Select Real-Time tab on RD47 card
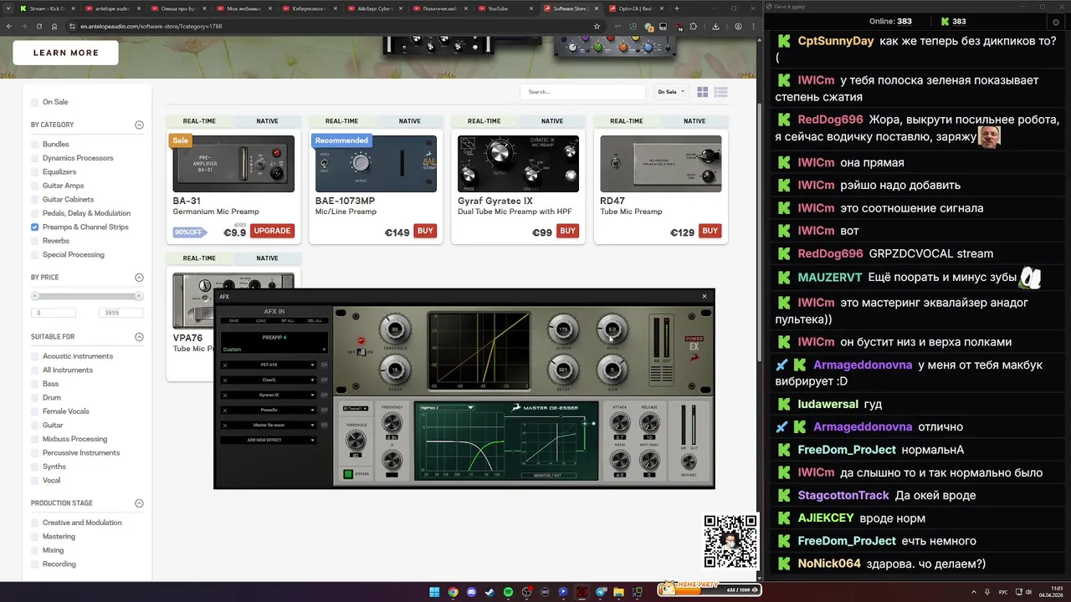Image resolution: width=1071 pixels, height=602 pixels. (627, 121)
